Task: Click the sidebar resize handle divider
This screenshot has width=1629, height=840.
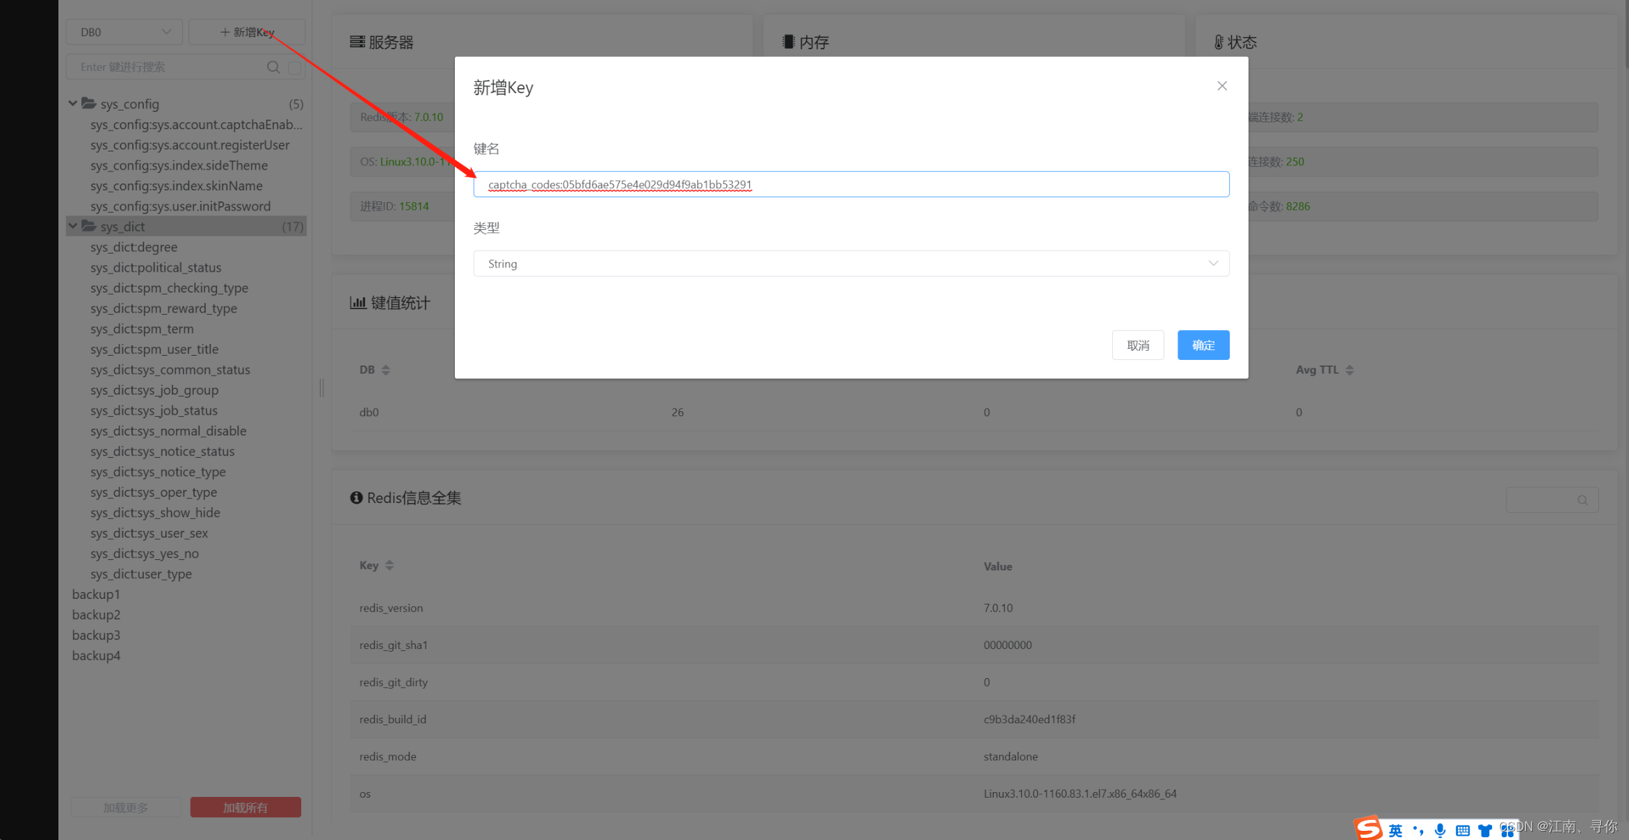Action: coord(321,387)
